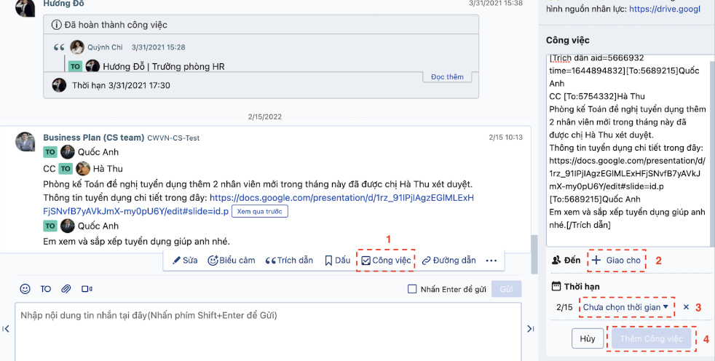Image resolution: width=715 pixels, height=361 pixels.
Task: Click the Công việc panel heading
Action: click(568, 40)
